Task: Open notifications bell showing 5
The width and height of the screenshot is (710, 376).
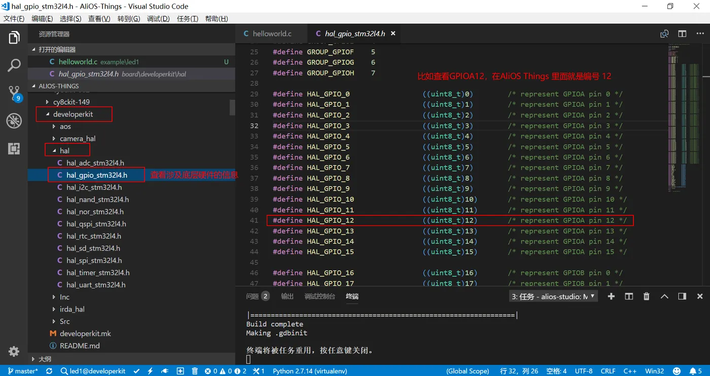Action: point(696,371)
